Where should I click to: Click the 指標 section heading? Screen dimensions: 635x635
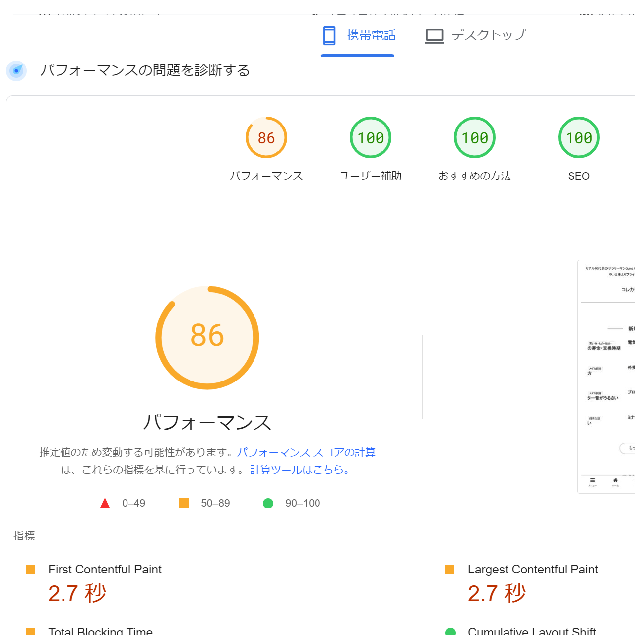click(x=24, y=536)
